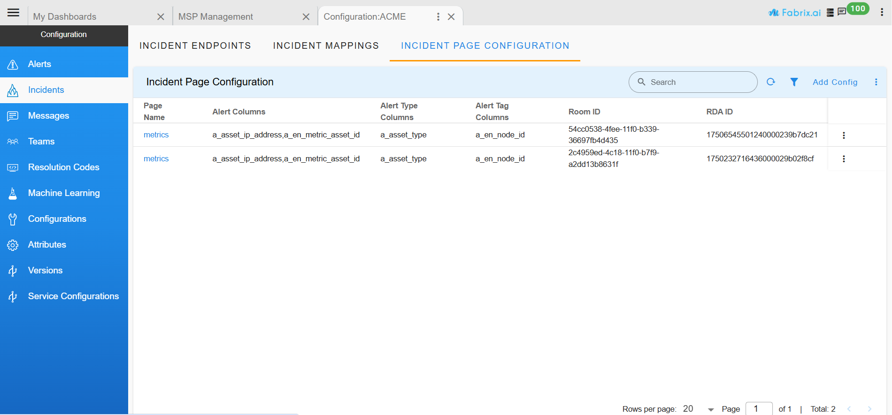Click the refresh icon in table header

pos(770,82)
